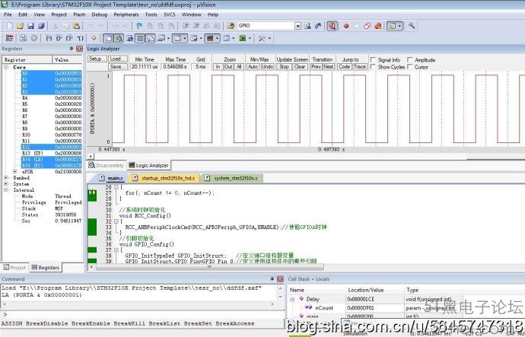525x337 pixels.
Task: Click Transition Next button
Action: (x=328, y=67)
